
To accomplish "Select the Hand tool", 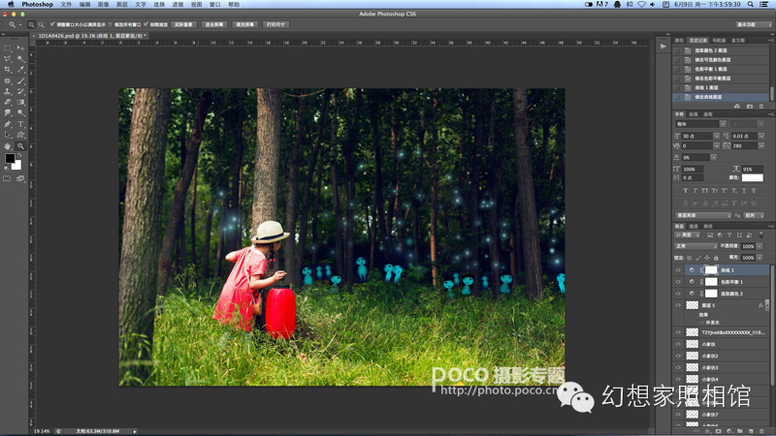I will (x=8, y=146).
